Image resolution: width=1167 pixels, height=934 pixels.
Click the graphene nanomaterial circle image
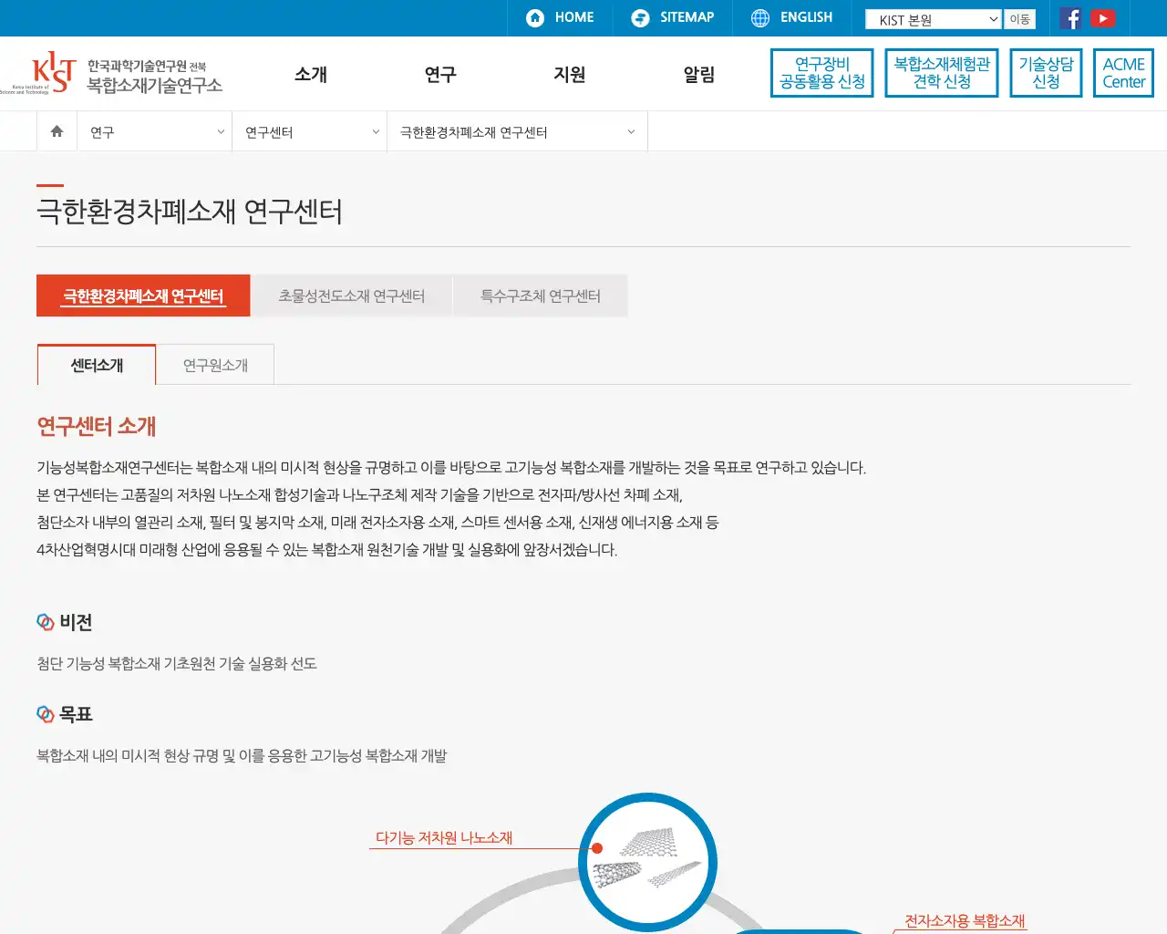[647, 862]
